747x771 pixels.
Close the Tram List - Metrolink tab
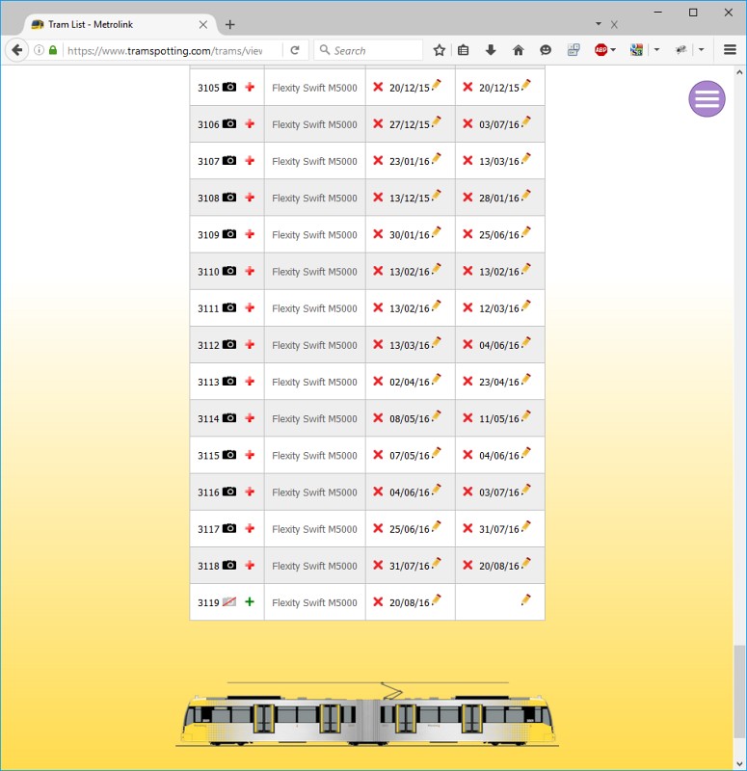click(x=203, y=25)
